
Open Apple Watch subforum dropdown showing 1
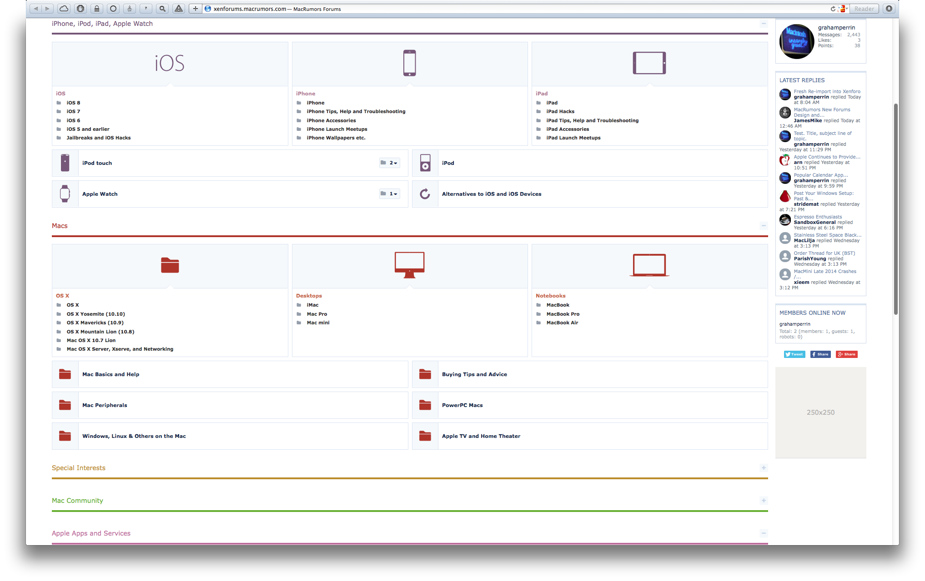click(x=390, y=194)
